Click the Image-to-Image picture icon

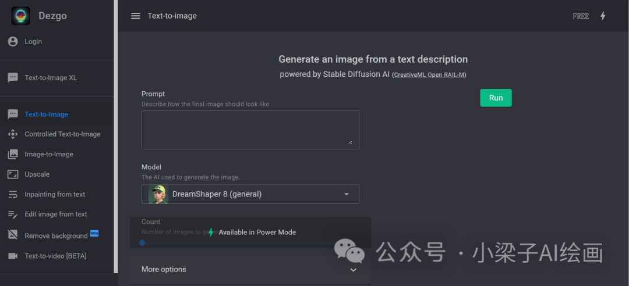click(x=13, y=154)
